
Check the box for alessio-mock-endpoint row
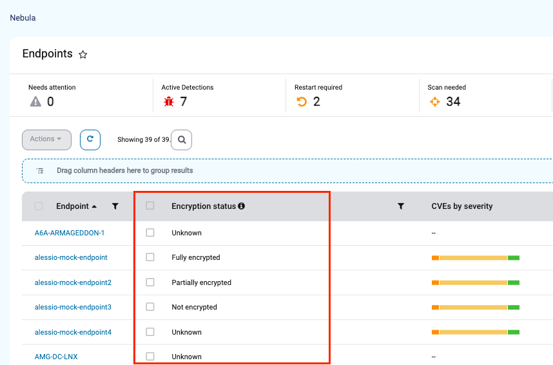pos(150,257)
